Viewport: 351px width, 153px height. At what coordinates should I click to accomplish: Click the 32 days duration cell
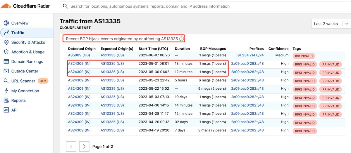coord(182,122)
